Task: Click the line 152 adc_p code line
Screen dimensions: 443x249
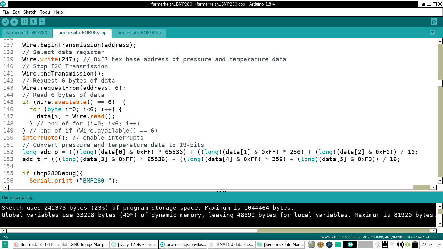Action: pyautogui.click(x=220, y=152)
